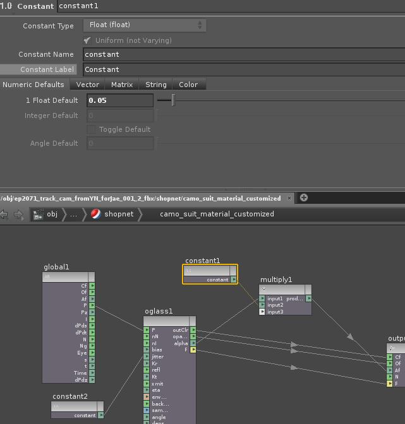Toggle oglass1 node's right-side flag
Screen dimensions: 405x424
(193, 321)
